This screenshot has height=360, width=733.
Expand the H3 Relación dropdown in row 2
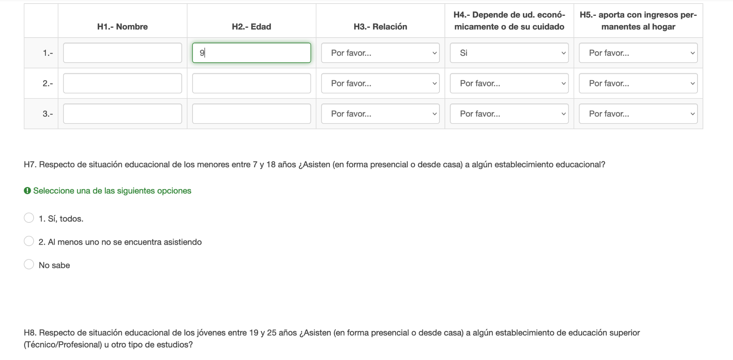point(380,83)
